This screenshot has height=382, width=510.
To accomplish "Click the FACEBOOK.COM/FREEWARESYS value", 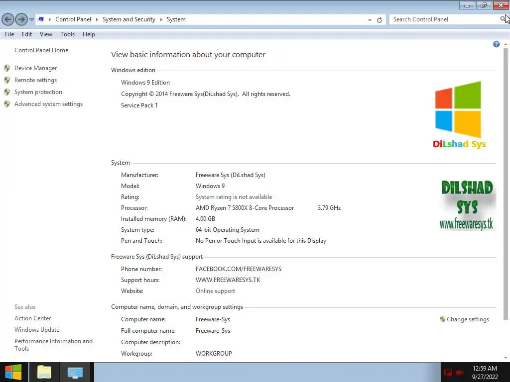I will point(239,269).
